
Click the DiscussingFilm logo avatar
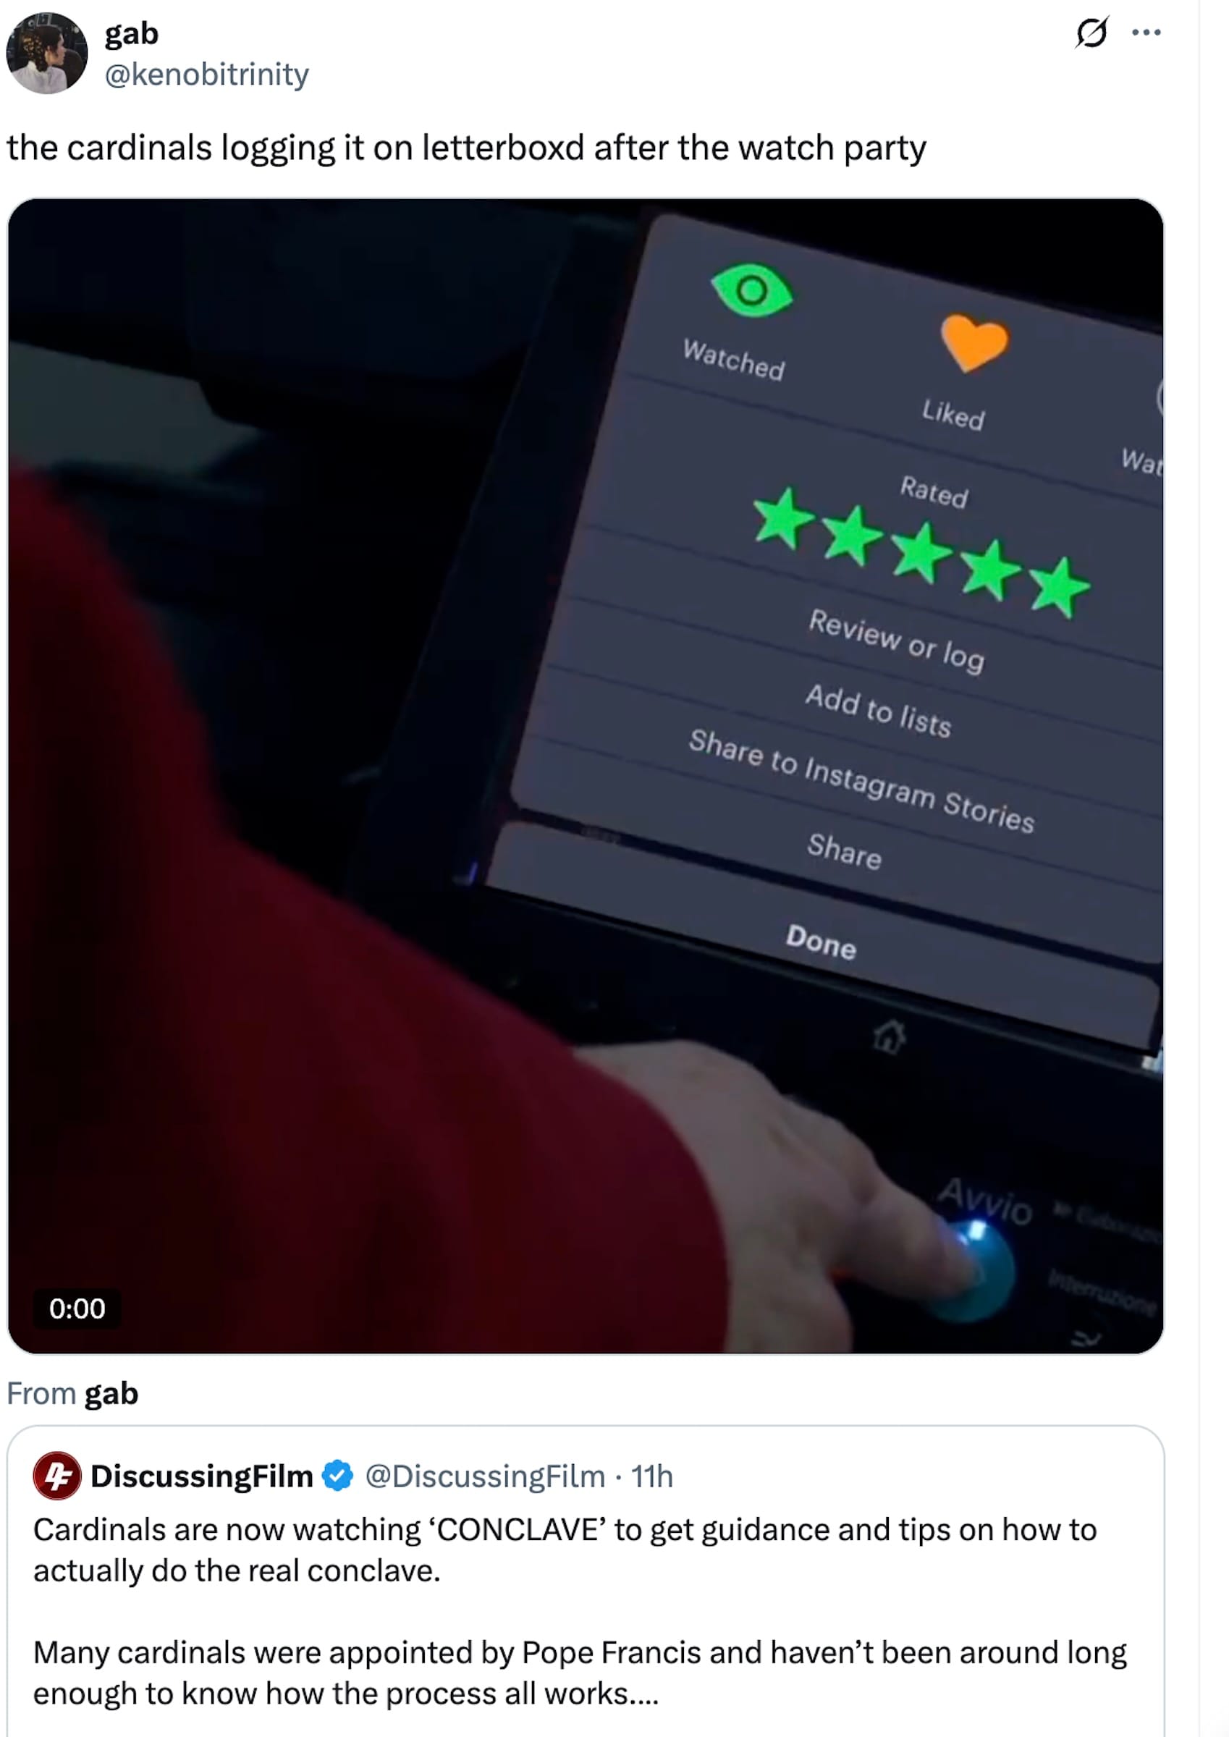(56, 1476)
